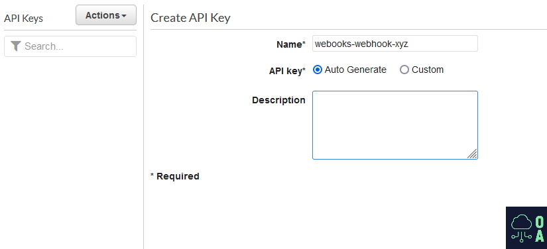Select the Custom API key option
The height and width of the screenshot is (249, 547).
pos(404,70)
